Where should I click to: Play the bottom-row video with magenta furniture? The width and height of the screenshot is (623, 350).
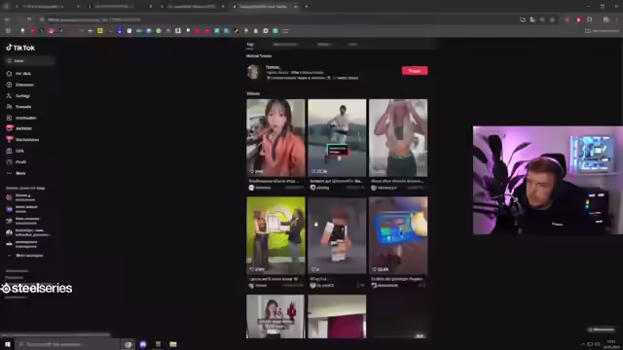337,316
